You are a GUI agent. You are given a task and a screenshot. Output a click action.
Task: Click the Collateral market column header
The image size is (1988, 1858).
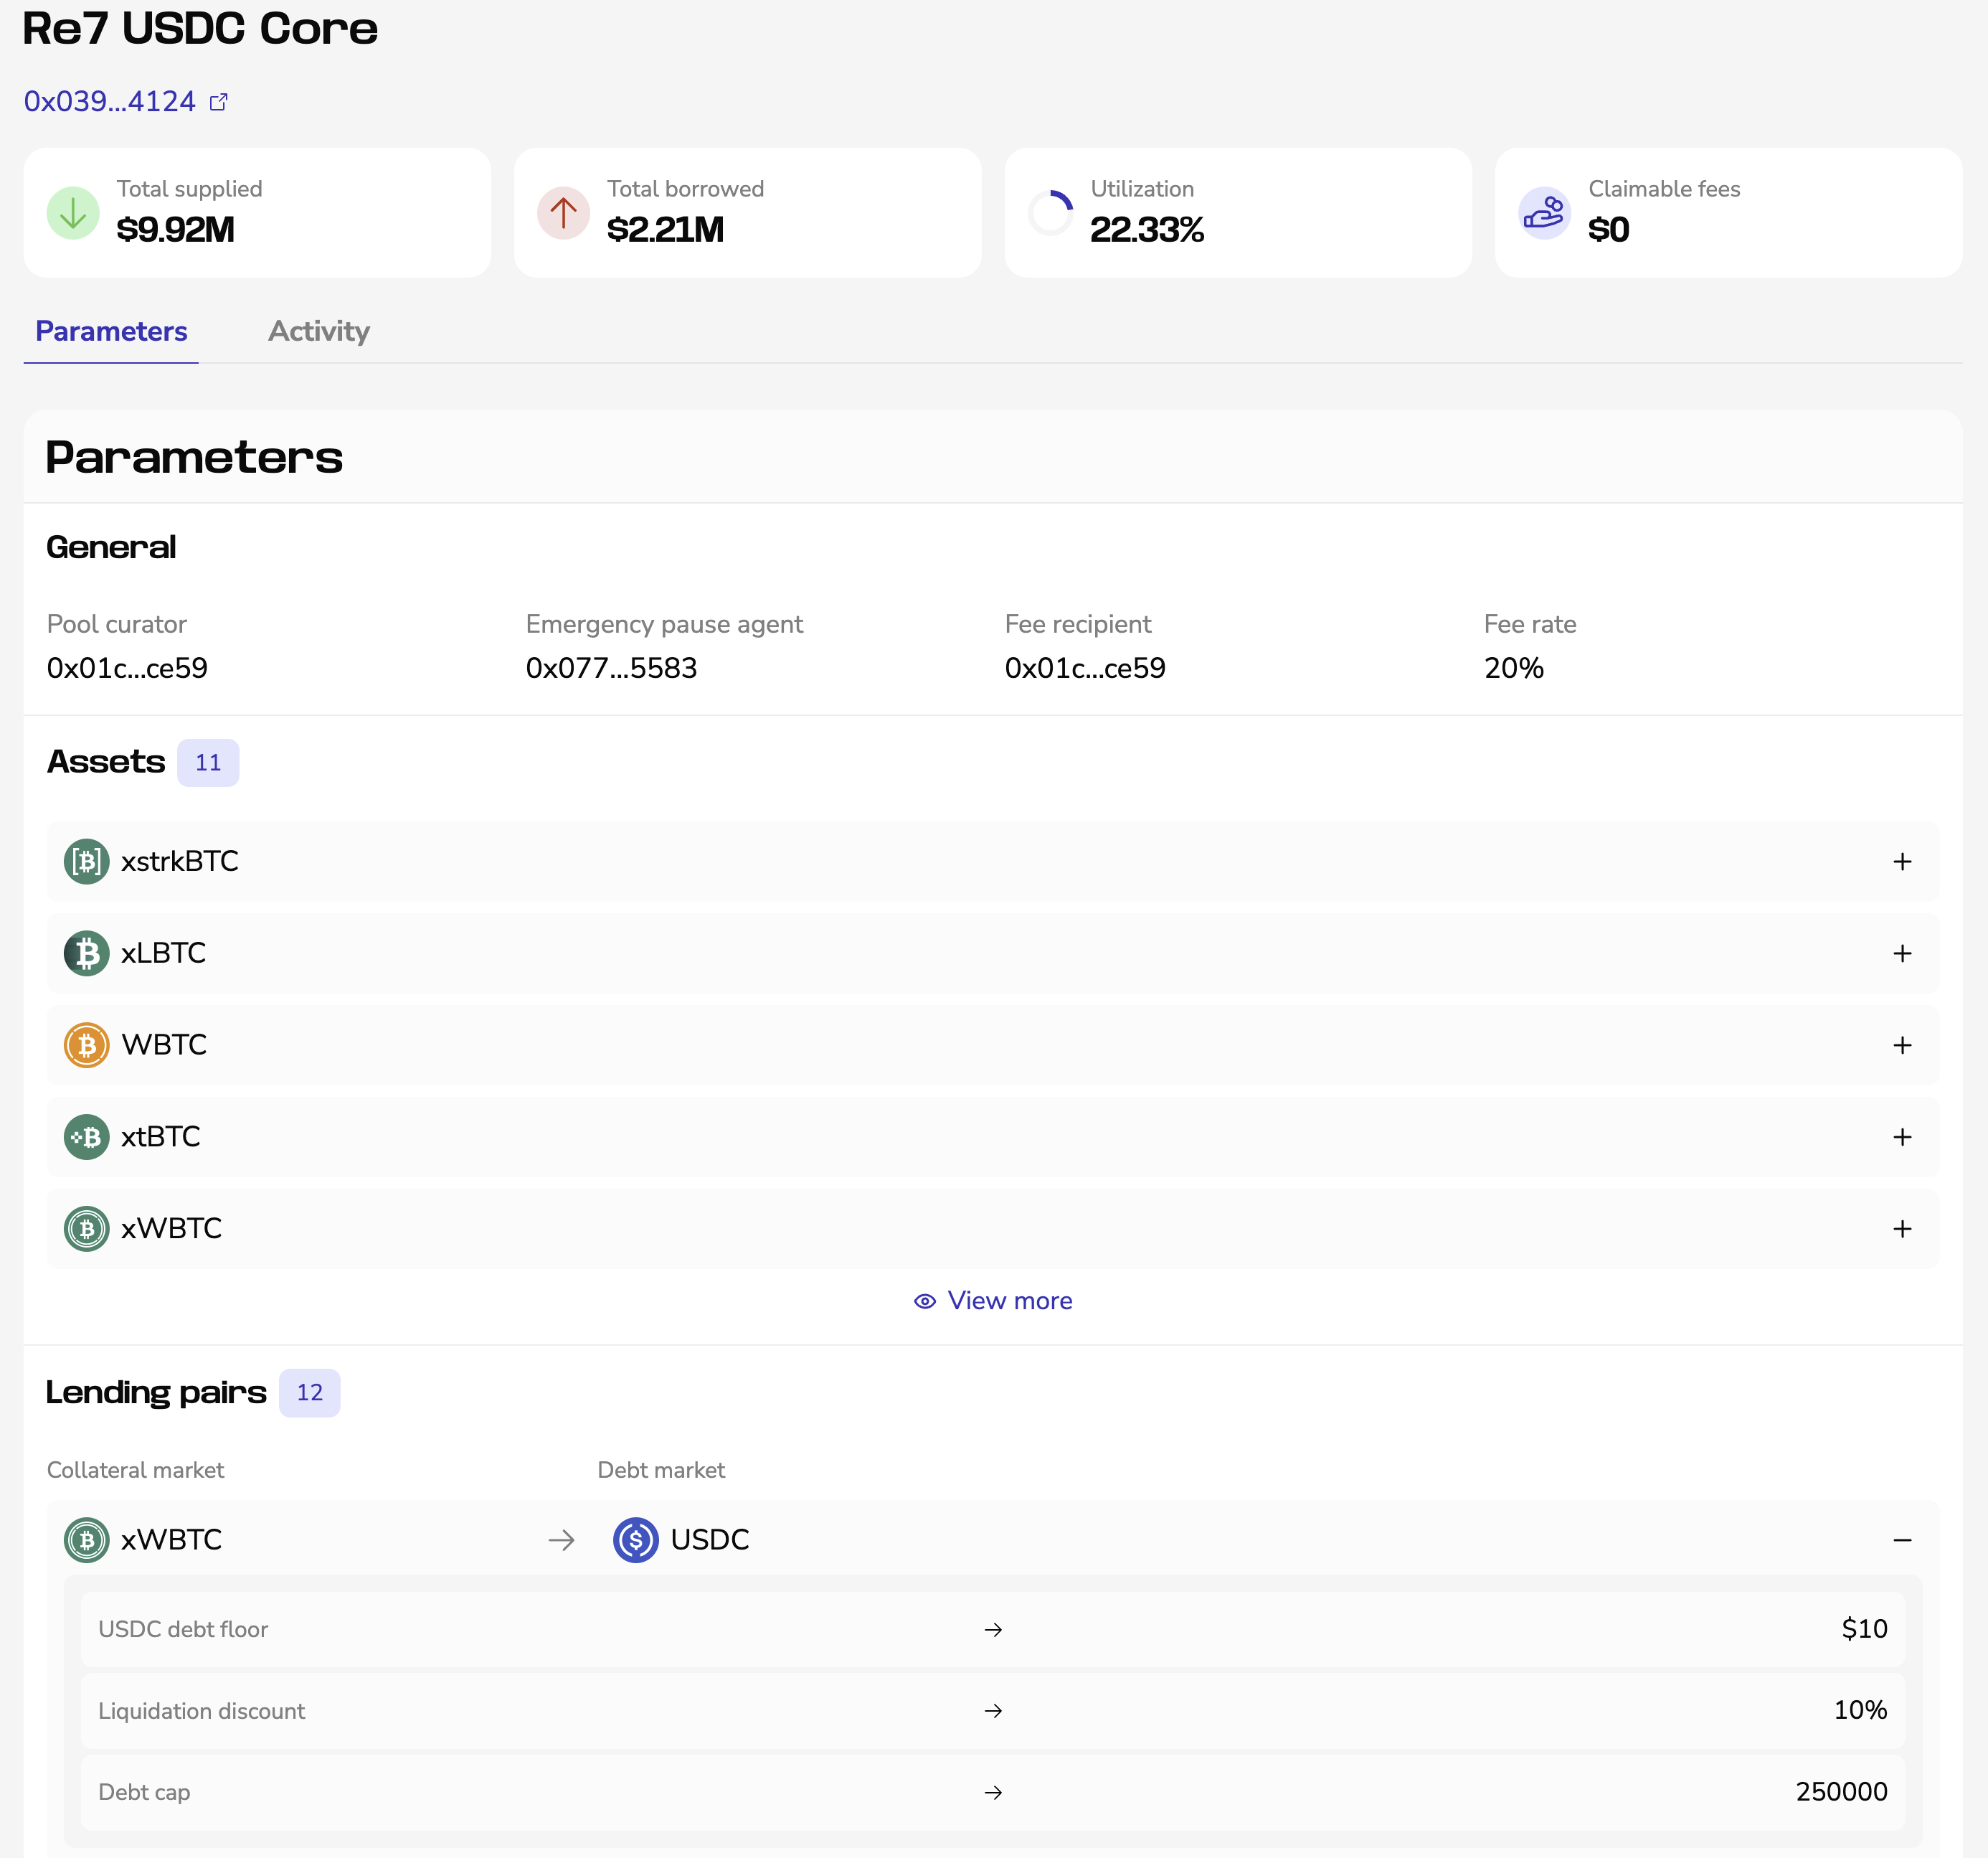(x=135, y=1471)
